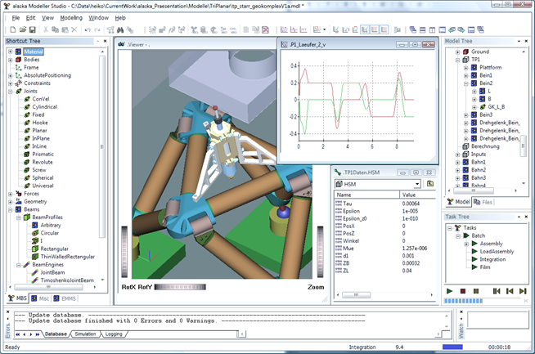Open the HSM dropdown in TP1Daten panel

click(417, 184)
